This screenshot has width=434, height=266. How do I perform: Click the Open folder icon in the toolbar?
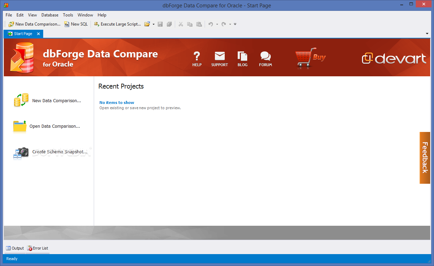147,24
